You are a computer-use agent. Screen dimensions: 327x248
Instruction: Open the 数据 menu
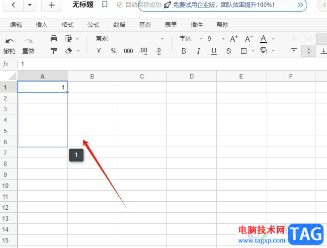(x=119, y=25)
